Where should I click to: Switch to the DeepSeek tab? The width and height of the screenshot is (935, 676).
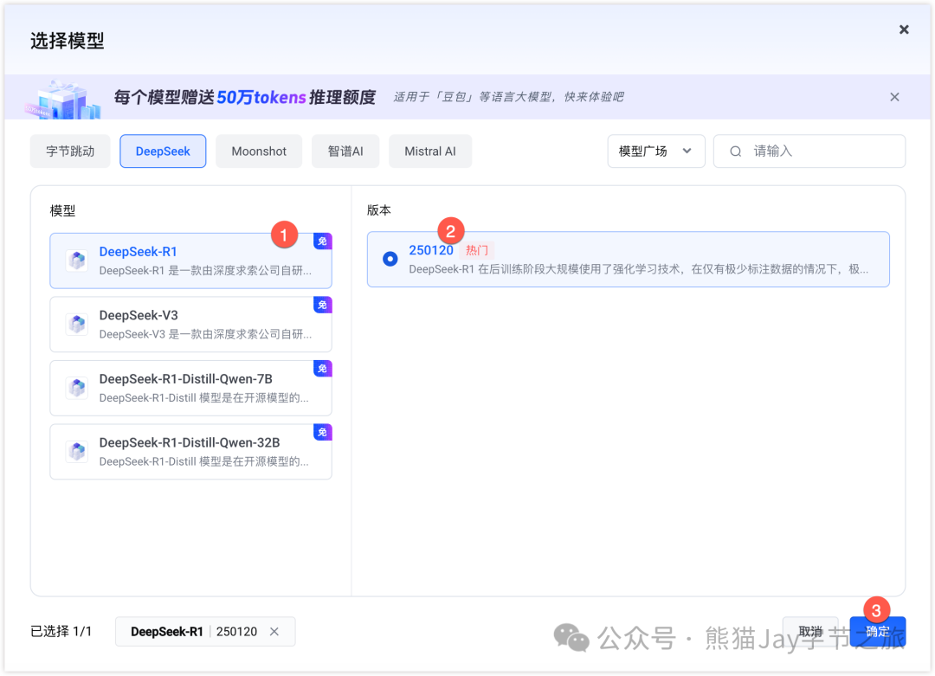click(163, 151)
